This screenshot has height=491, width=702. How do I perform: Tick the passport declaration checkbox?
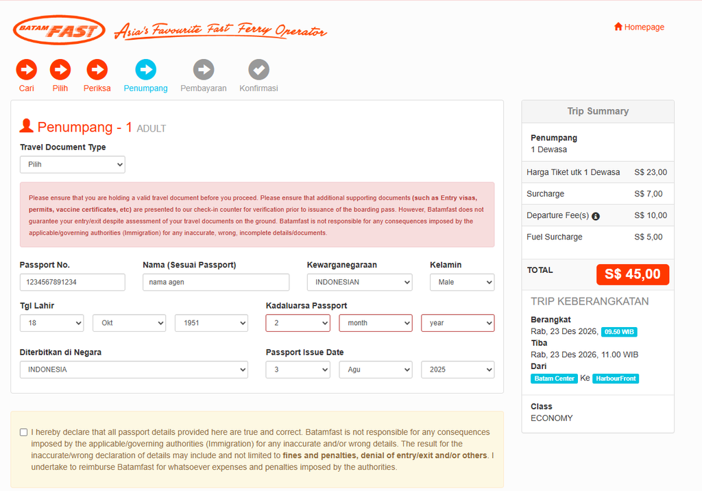click(24, 432)
